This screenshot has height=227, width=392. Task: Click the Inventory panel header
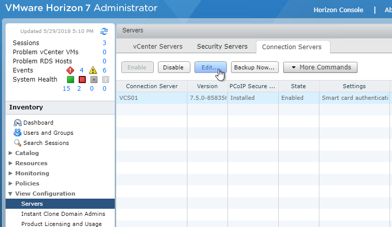tap(60, 107)
